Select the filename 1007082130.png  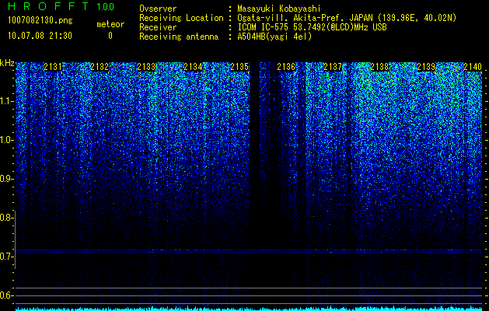coord(40,21)
